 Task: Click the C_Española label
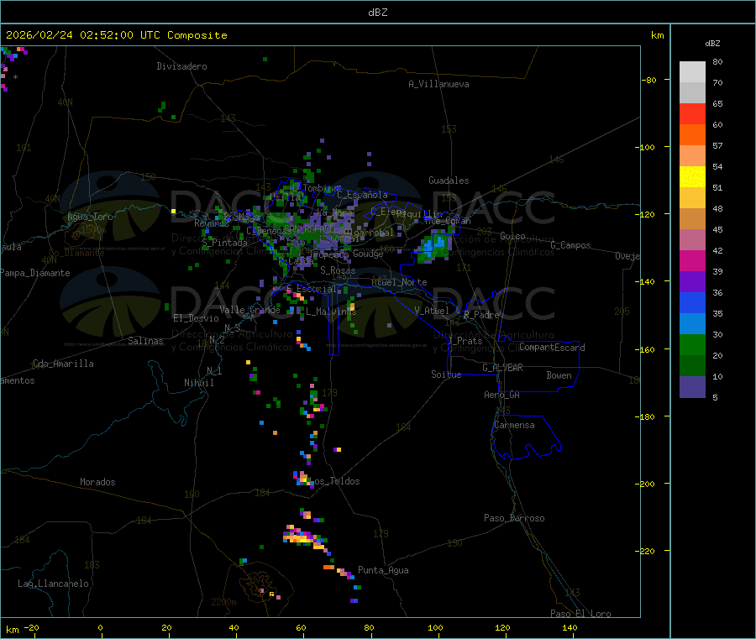(362, 195)
